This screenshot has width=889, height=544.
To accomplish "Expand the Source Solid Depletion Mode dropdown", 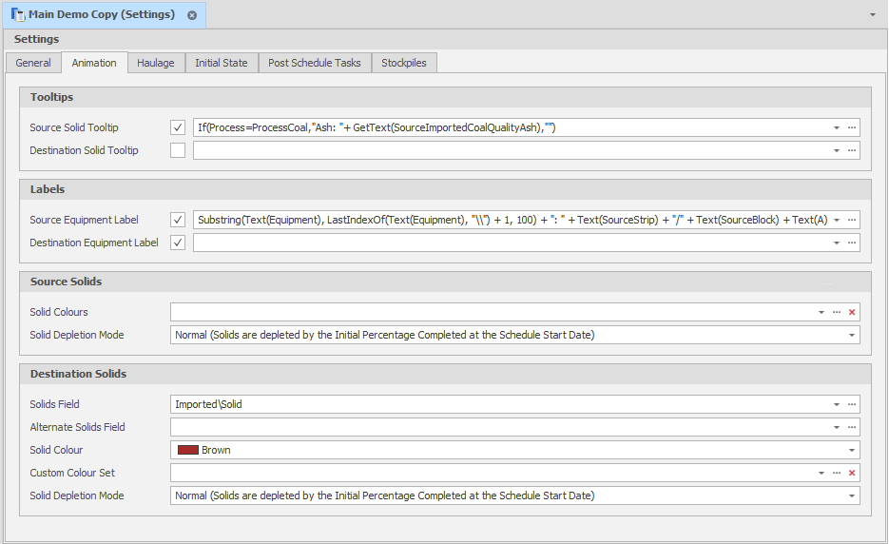I will point(852,335).
